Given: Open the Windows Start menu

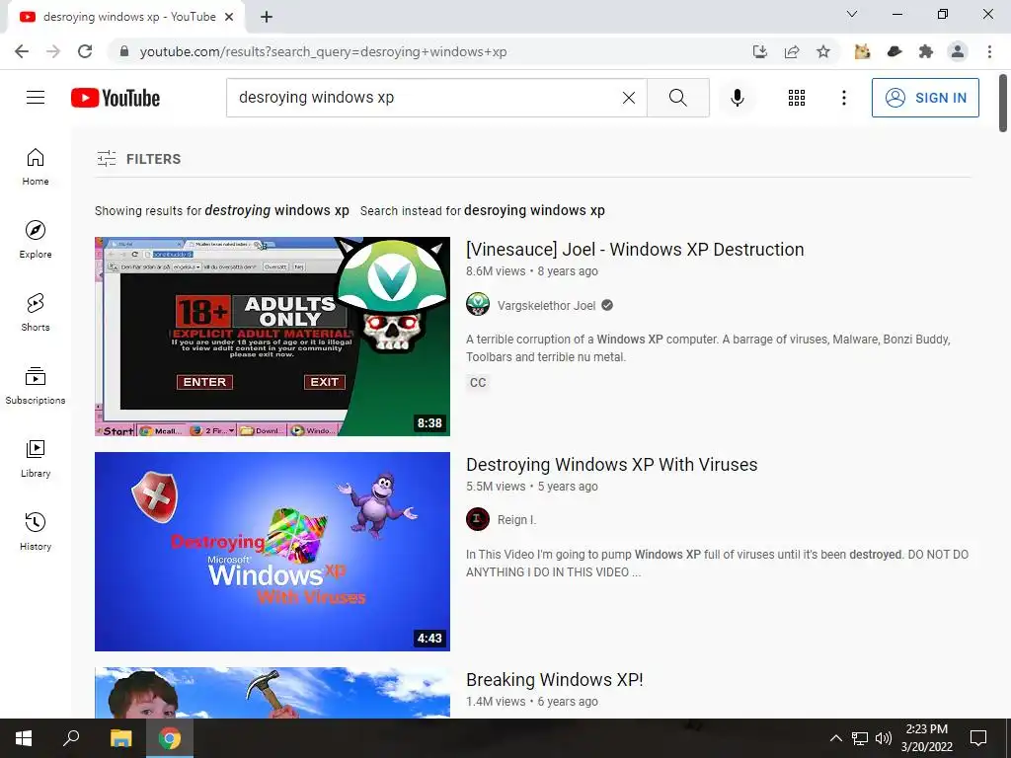Looking at the screenshot, I should click(x=24, y=738).
